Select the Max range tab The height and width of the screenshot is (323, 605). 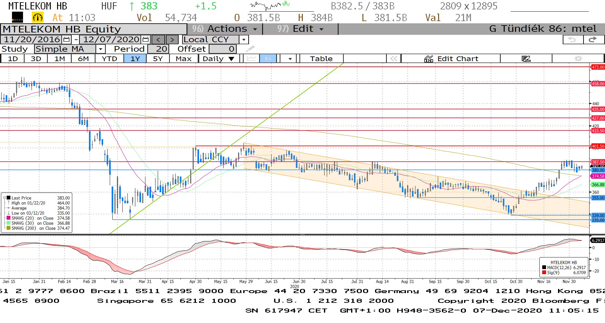click(184, 59)
